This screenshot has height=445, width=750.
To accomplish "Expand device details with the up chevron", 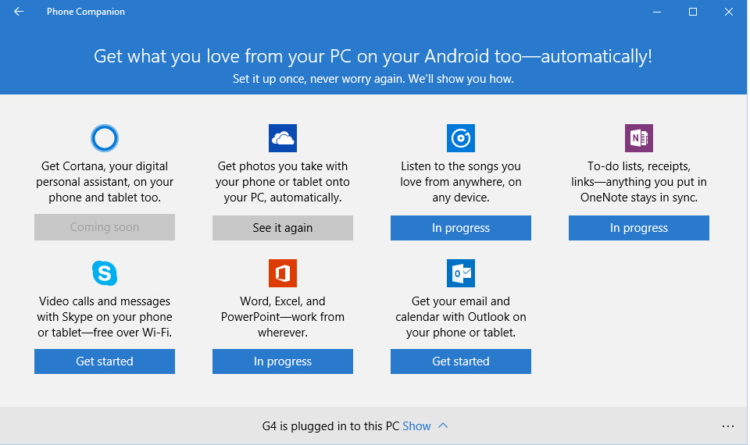I will [x=443, y=425].
